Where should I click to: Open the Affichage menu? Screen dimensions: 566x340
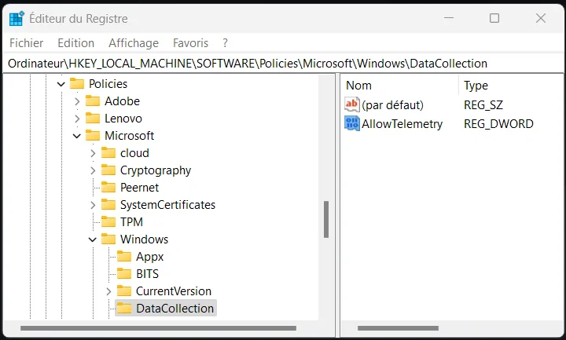(134, 43)
